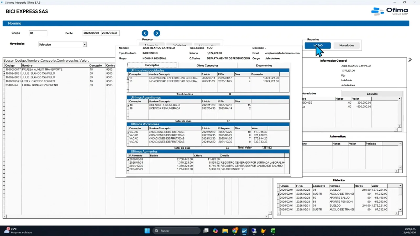Open the Documentos tab
420x236 pixels.
(264, 66)
